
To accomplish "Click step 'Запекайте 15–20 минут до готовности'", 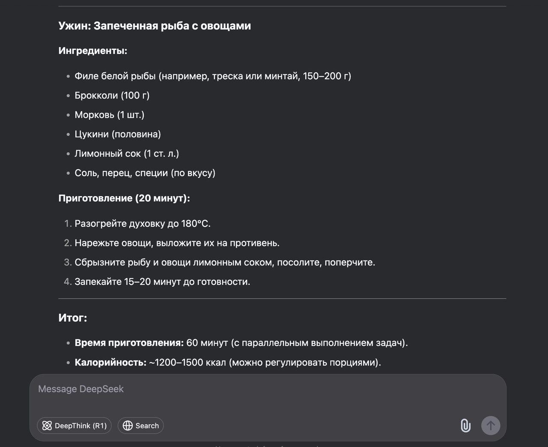I will click(162, 282).
